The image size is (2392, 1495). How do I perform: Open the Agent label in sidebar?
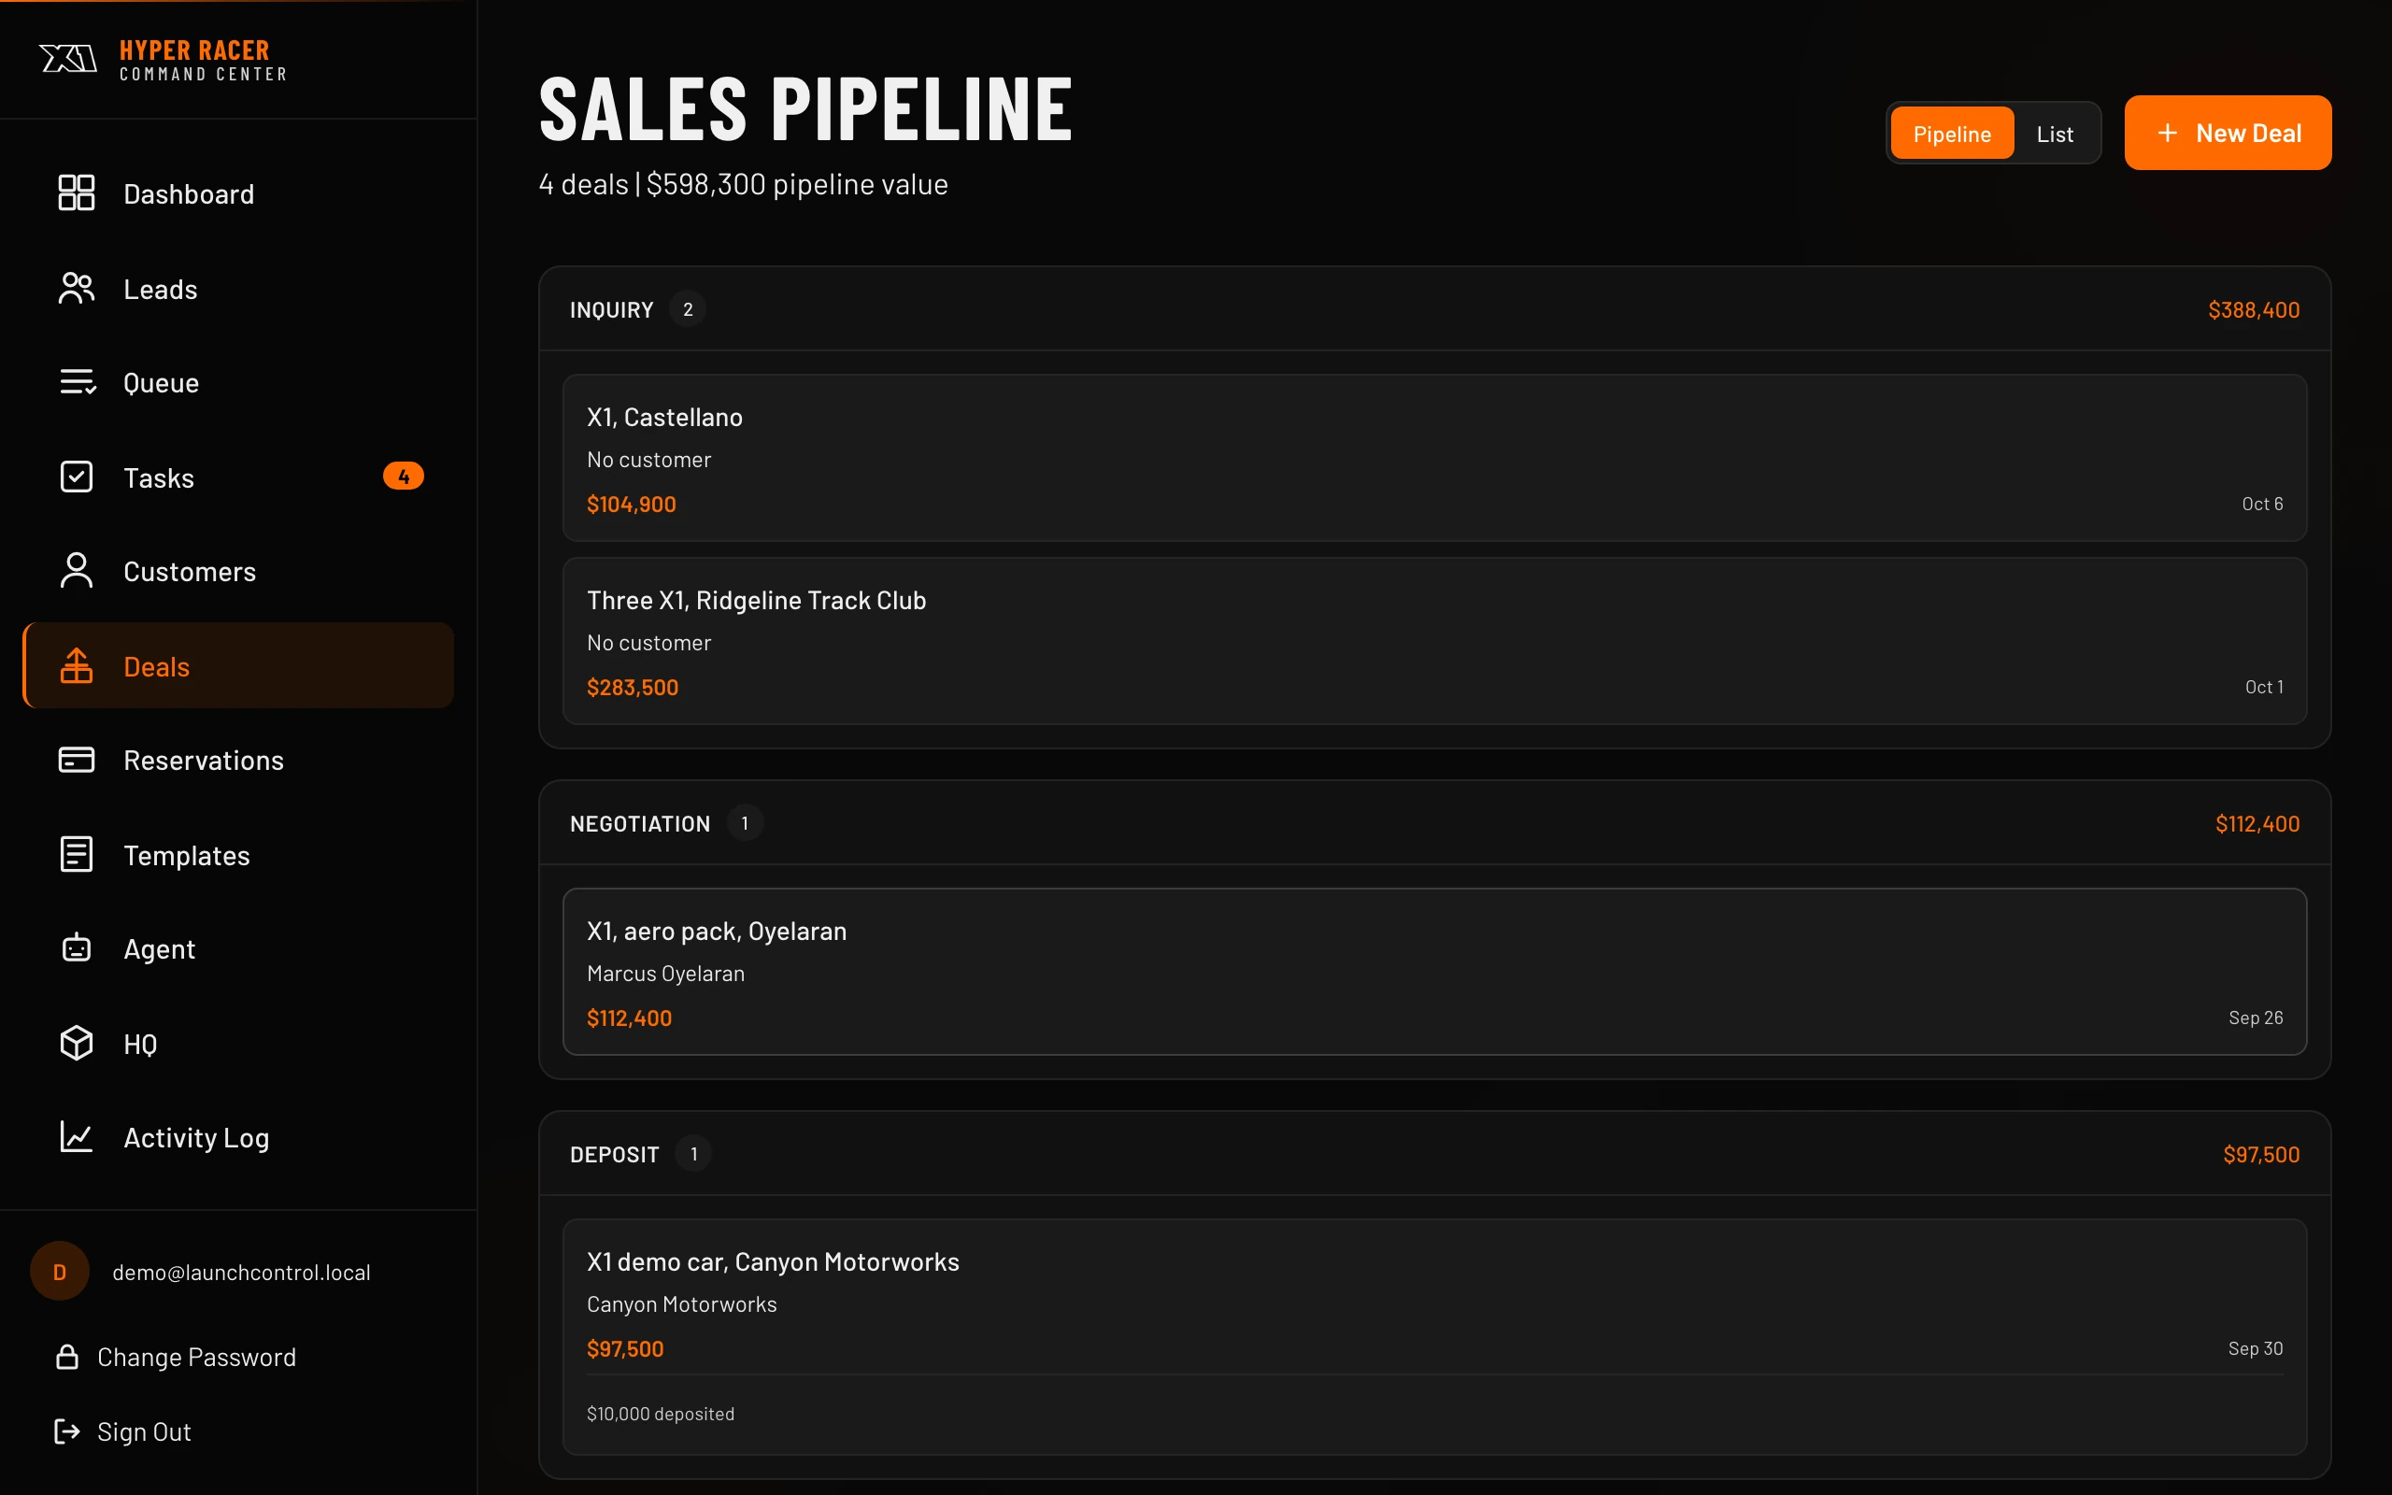pos(159,949)
